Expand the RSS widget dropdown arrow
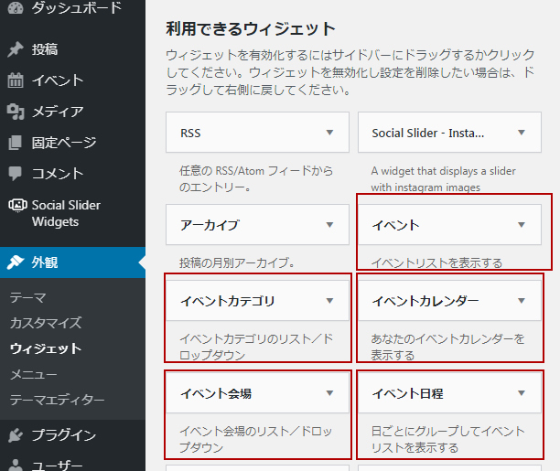The image size is (560, 471). (329, 133)
